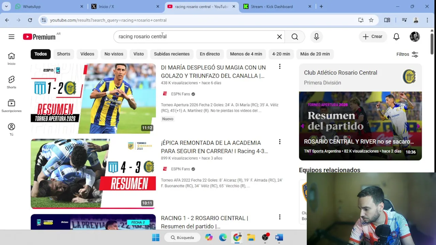Clear the search box with the X
The width and height of the screenshot is (436, 245).
click(x=279, y=37)
